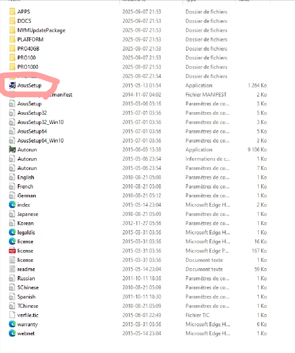Click the PRO40GB folder name
This screenshot has width=295, height=353.
tap(29, 49)
